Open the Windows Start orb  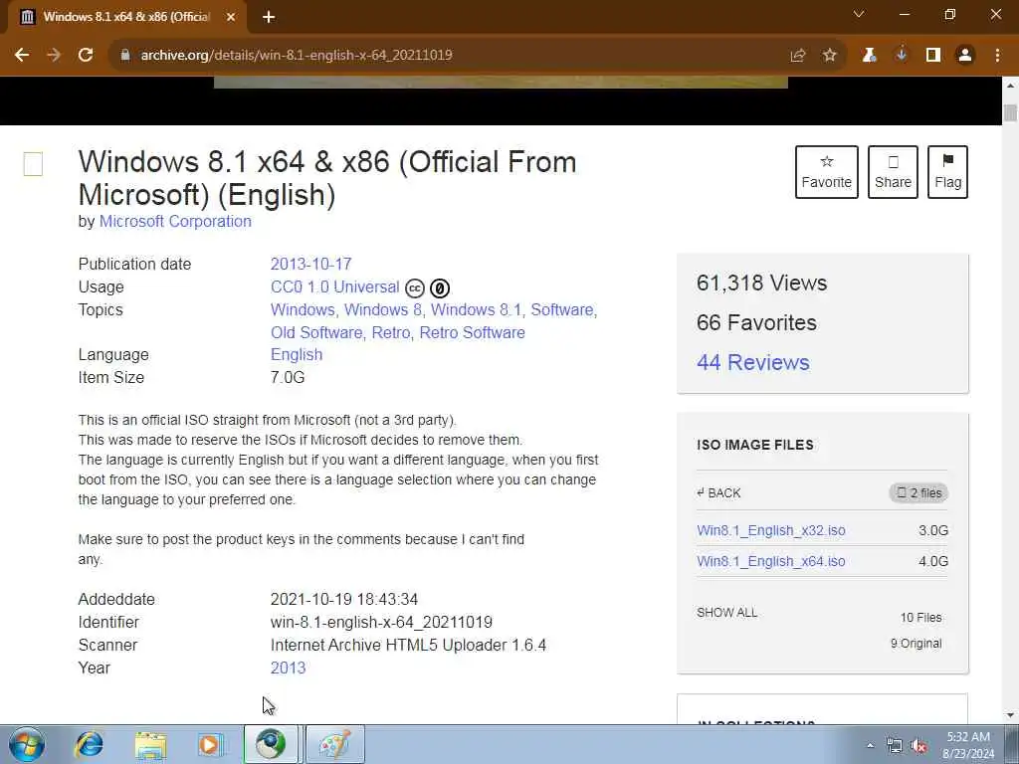point(27,744)
